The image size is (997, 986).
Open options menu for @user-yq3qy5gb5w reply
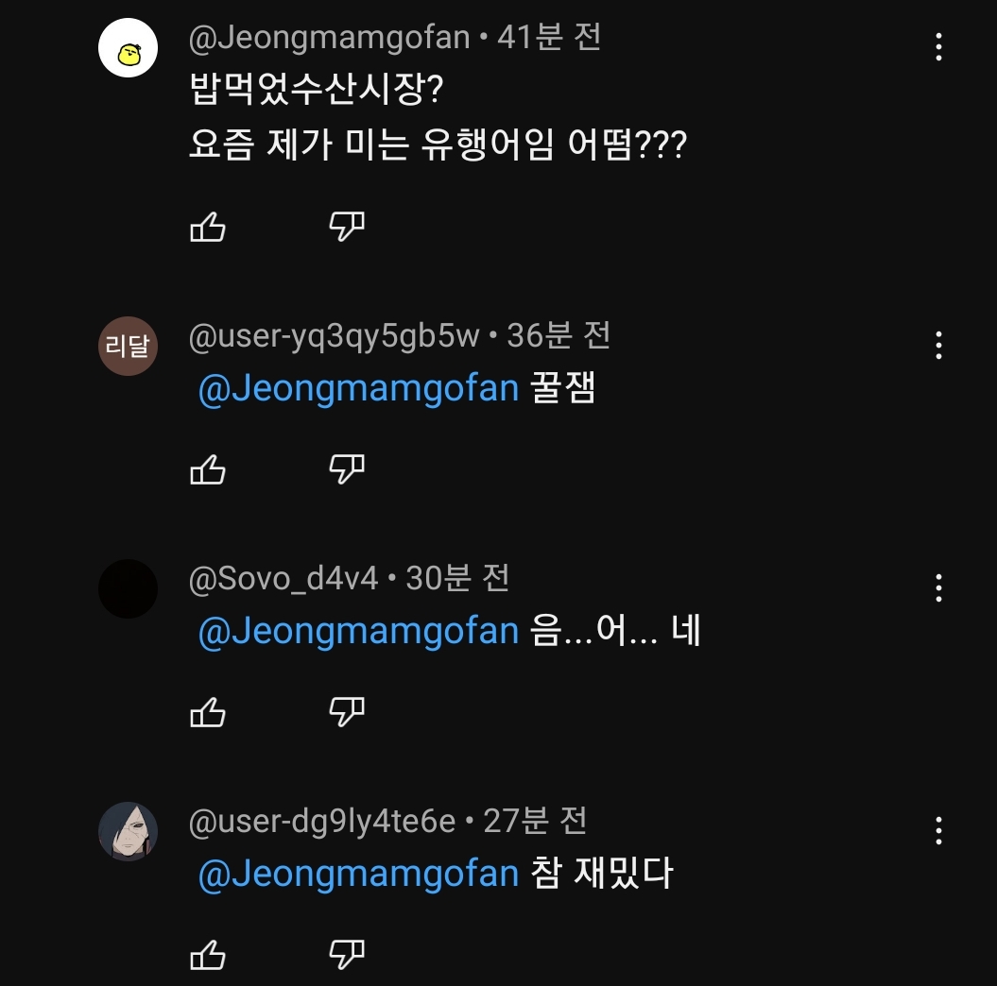pyautogui.click(x=938, y=345)
